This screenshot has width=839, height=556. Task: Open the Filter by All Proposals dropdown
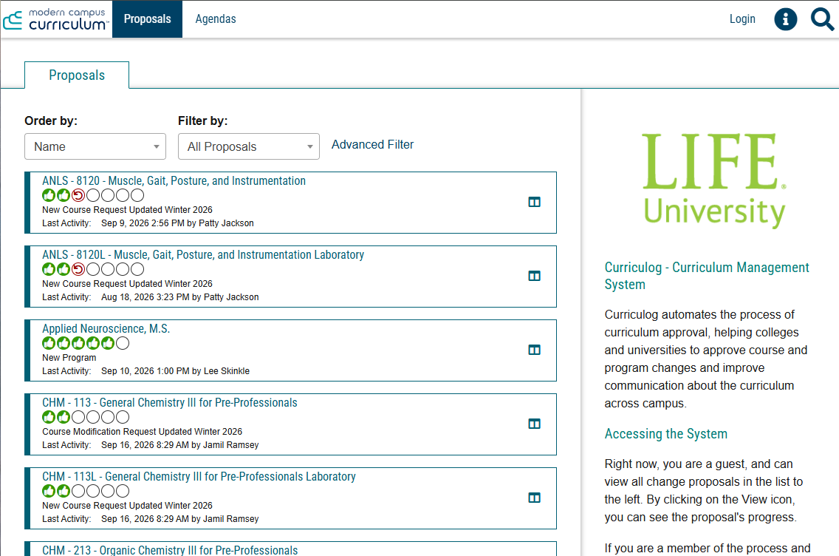pyautogui.click(x=249, y=146)
